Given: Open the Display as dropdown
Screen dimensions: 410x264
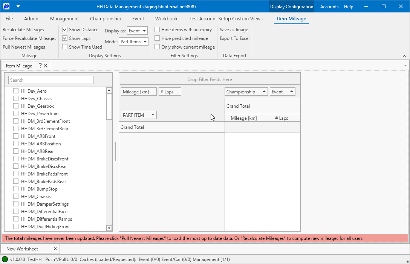Looking at the screenshot, I should click(x=137, y=31).
